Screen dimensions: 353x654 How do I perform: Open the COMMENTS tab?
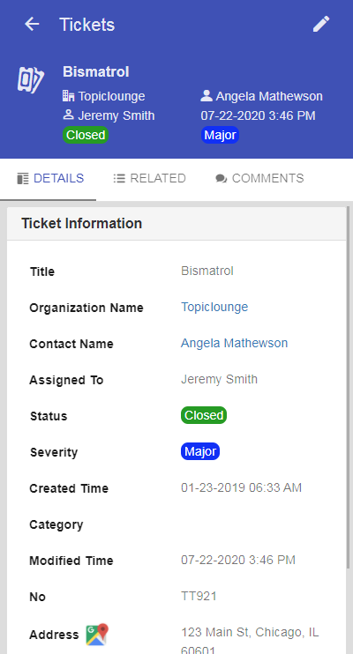click(259, 179)
